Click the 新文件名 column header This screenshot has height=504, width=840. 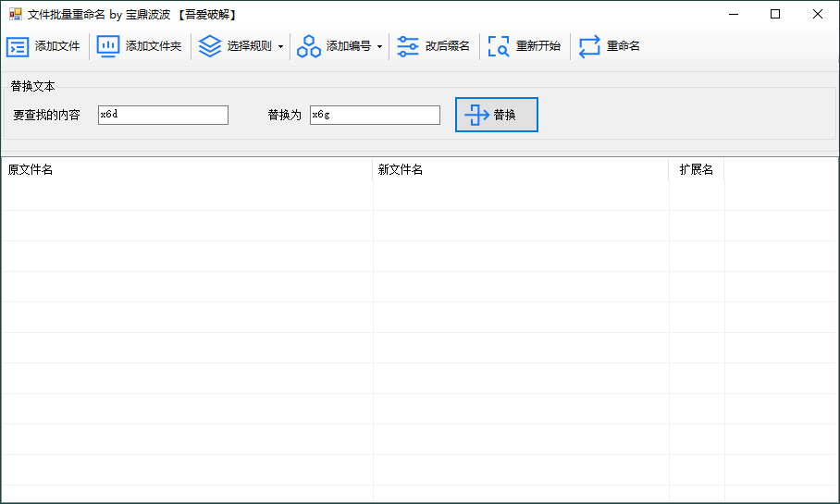tap(401, 170)
